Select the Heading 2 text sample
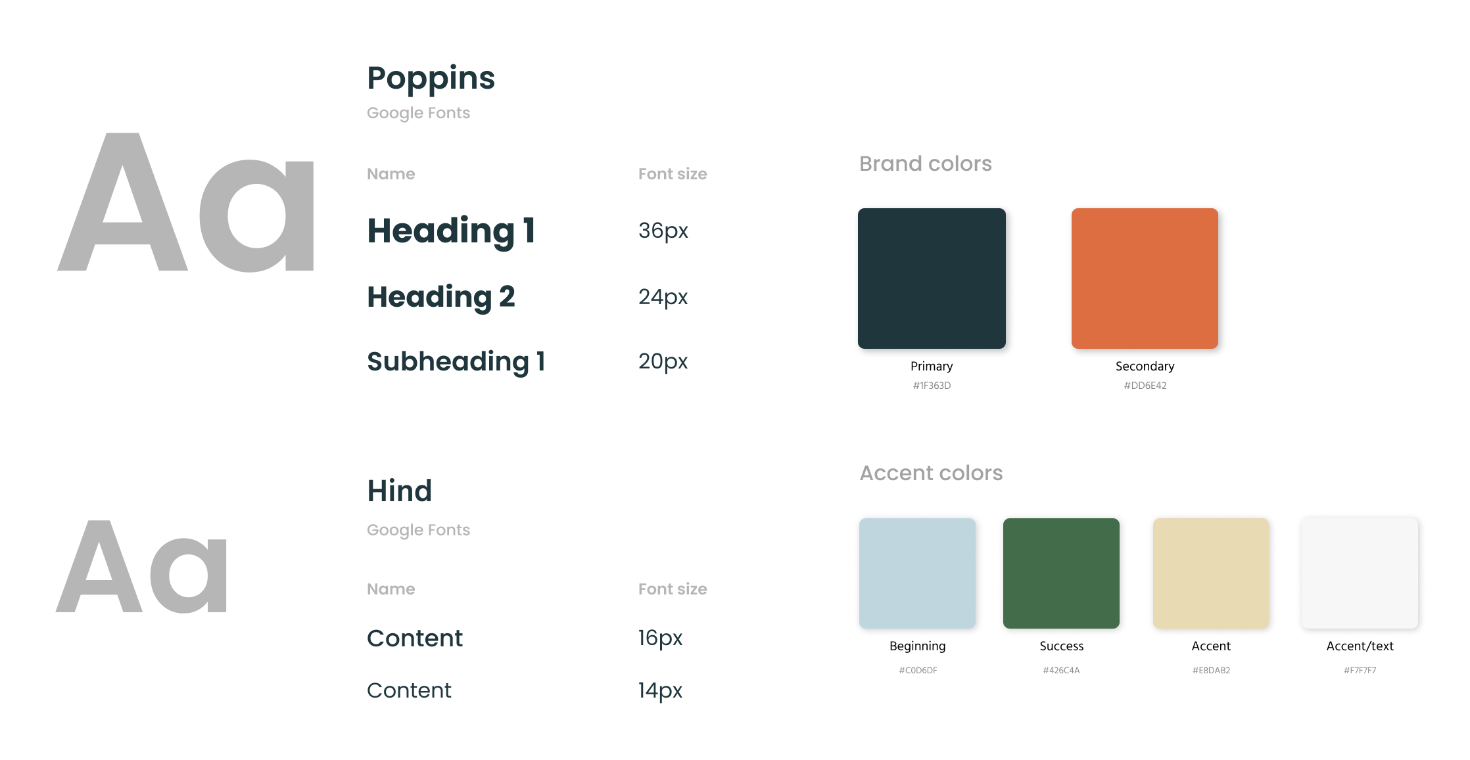The height and width of the screenshot is (760, 1470). point(441,297)
